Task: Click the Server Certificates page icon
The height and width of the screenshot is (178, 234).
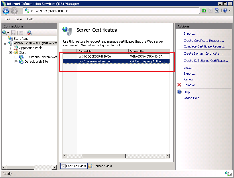Action: pos(67,31)
